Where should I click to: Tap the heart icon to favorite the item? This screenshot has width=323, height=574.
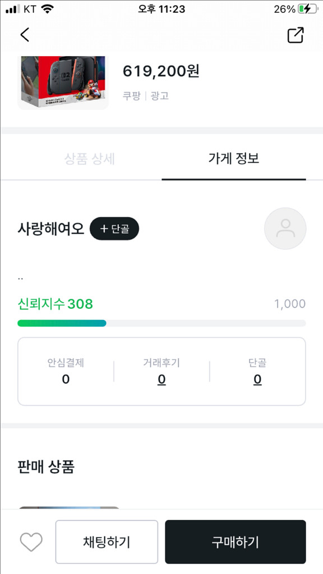[31, 541]
